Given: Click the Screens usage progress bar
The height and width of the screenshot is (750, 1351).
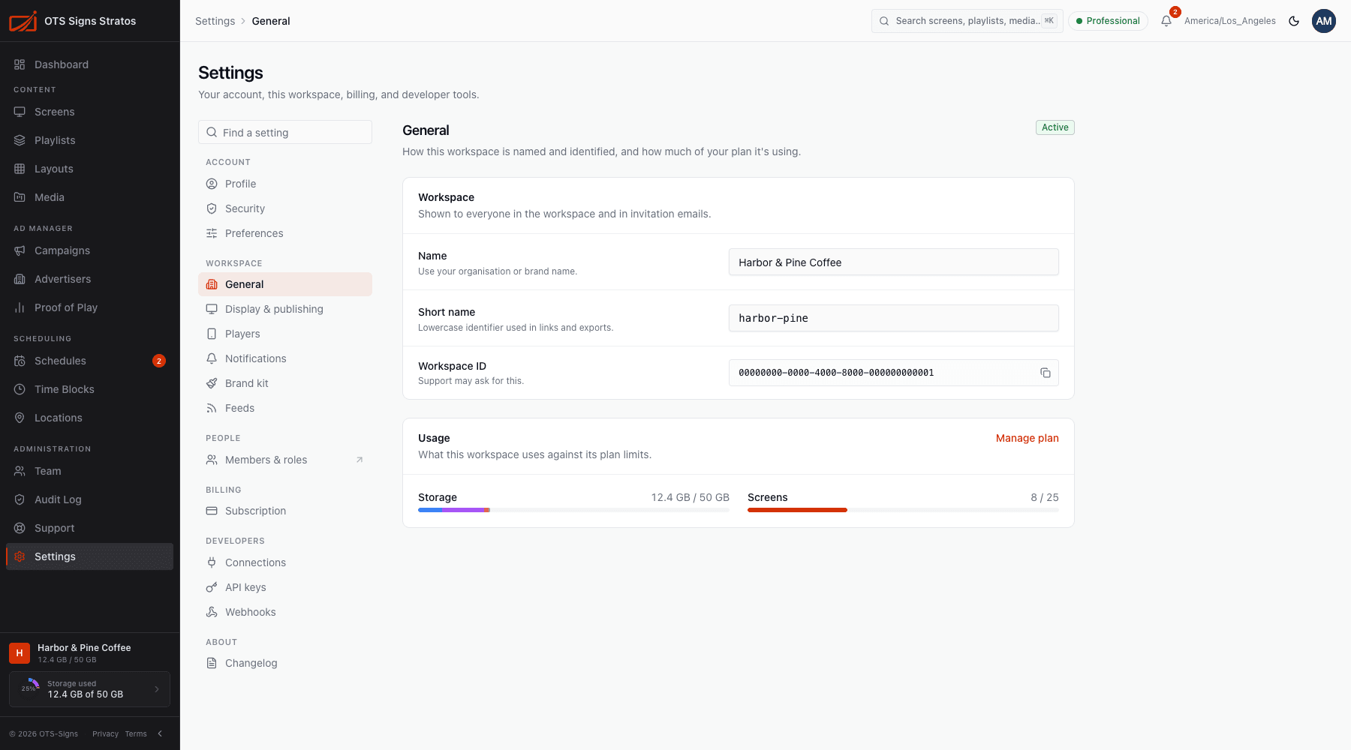Looking at the screenshot, I should 903,510.
